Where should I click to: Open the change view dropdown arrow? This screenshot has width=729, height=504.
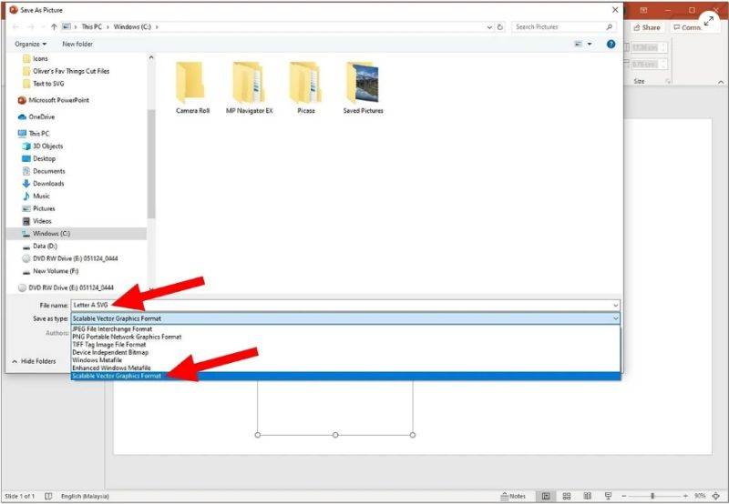(590, 44)
